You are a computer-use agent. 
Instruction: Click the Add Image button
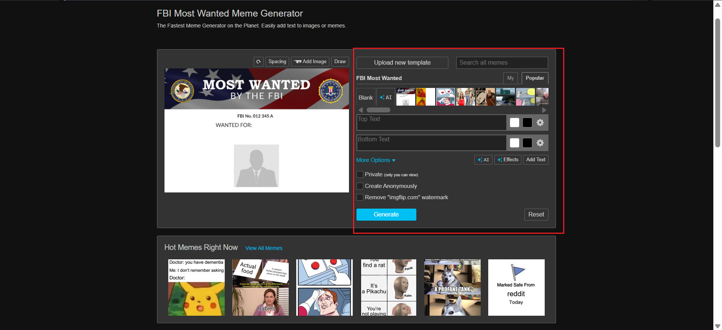click(310, 62)
